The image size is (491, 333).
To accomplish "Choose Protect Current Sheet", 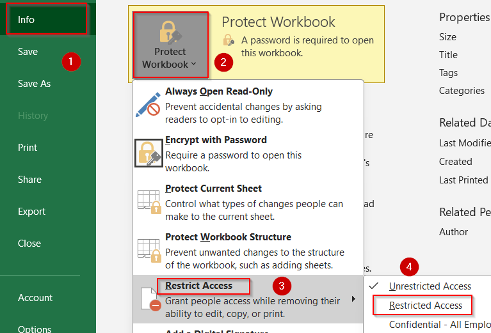I will 247,202.
